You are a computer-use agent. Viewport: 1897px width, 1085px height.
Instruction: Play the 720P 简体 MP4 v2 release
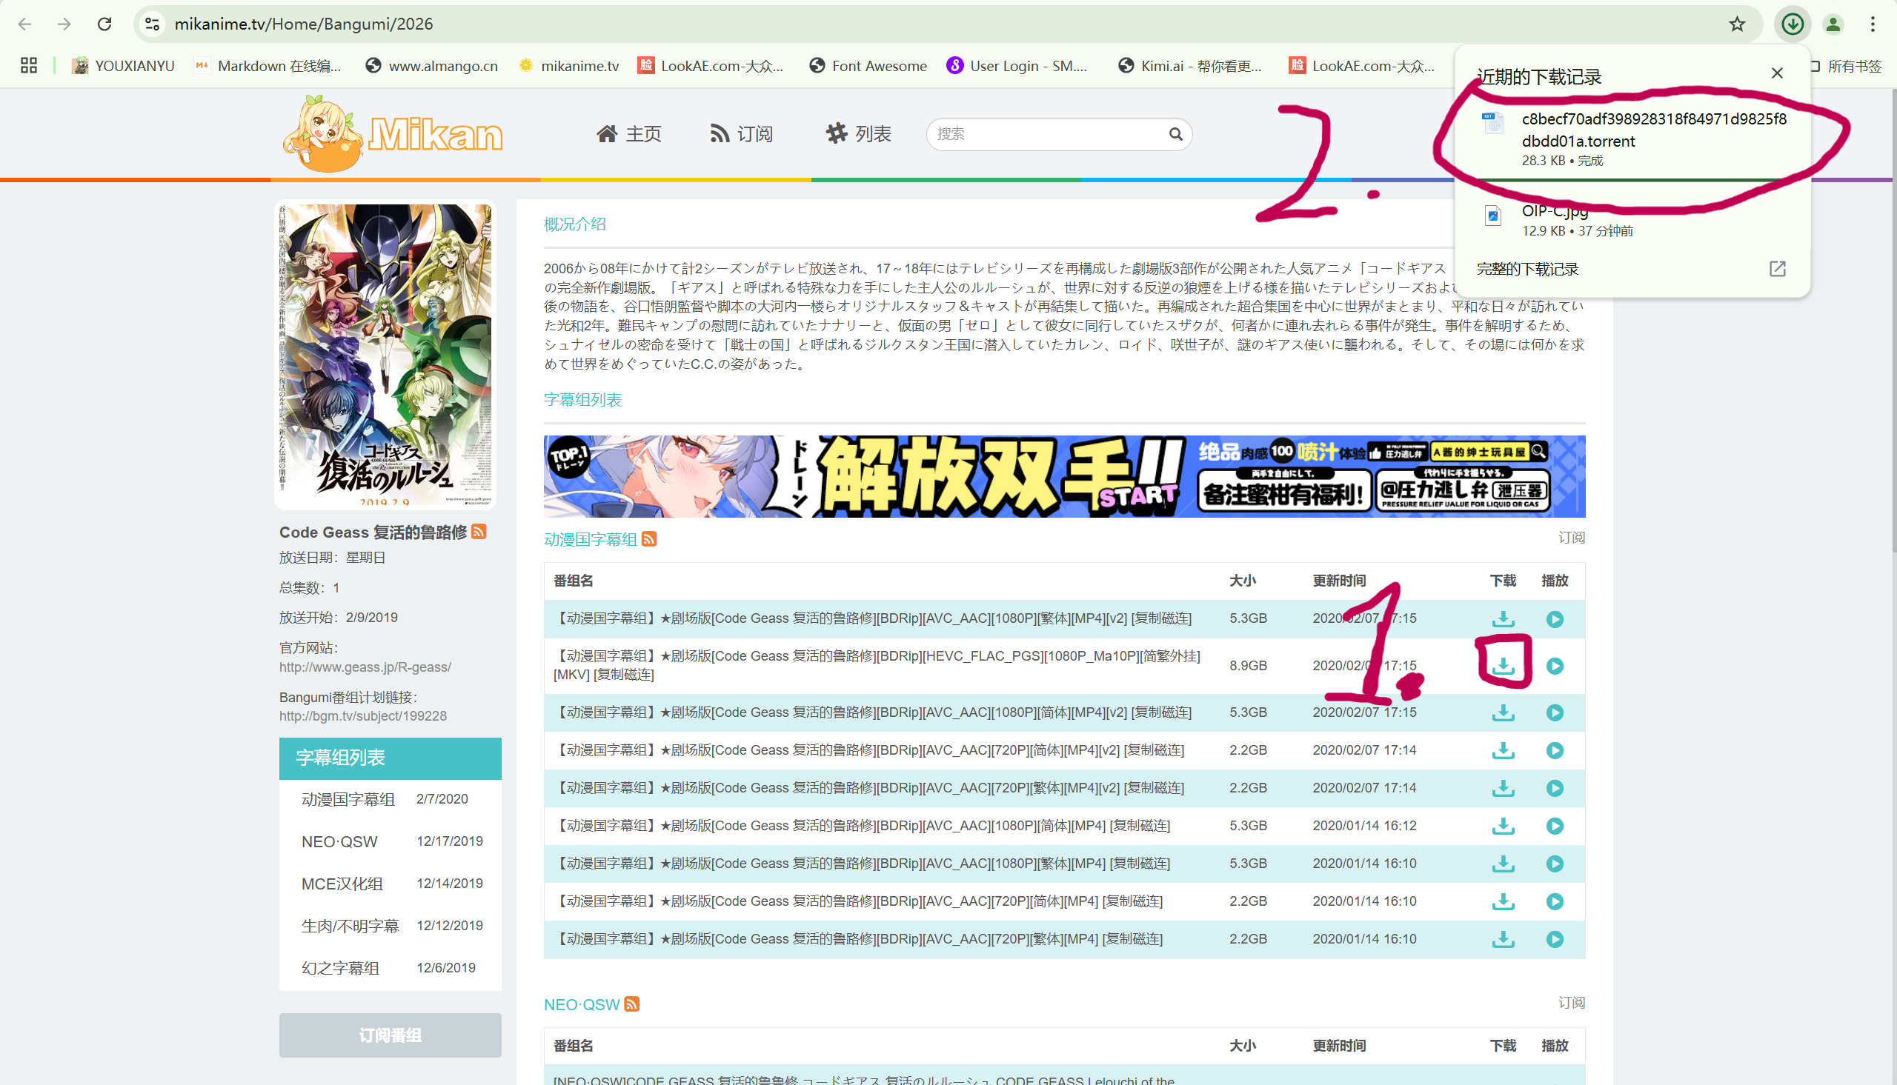pyautogui.click(x=1554, y=750)
